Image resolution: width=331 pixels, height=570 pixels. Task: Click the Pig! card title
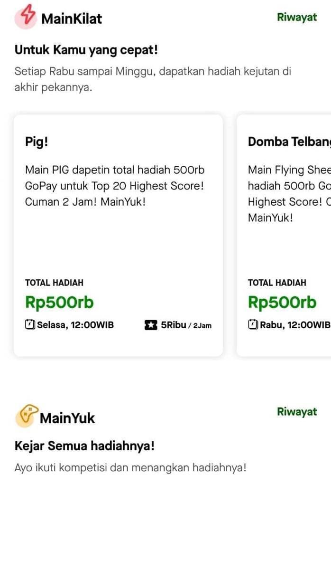point(37,142)
